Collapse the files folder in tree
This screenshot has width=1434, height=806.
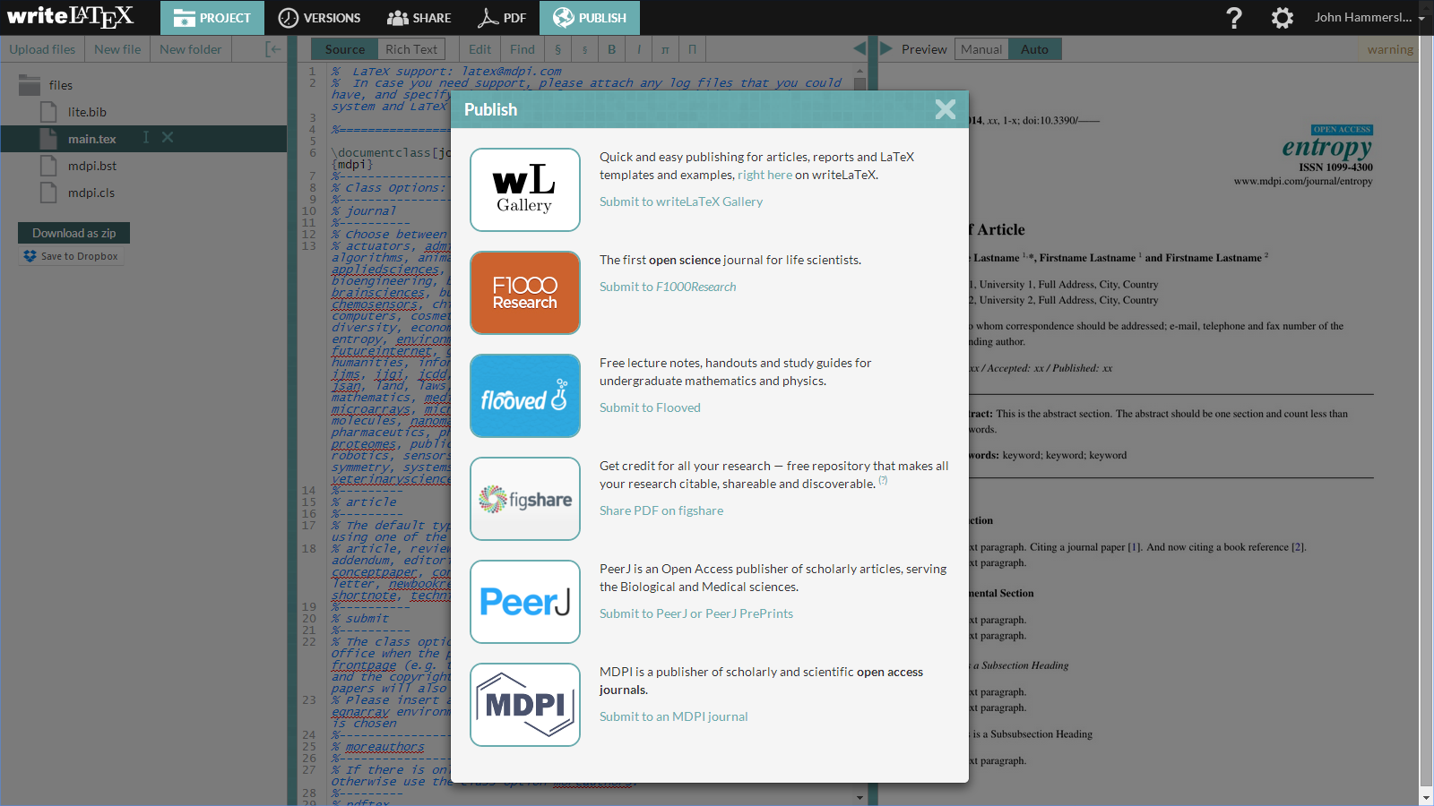click(x=30, y=85)
